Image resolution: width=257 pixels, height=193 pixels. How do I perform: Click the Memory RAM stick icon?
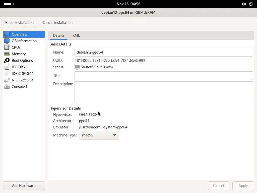(7, 54)
